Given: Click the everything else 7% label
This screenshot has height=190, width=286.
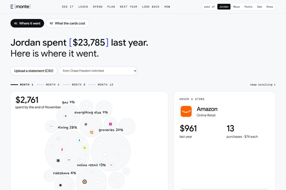Looking at the screenshot, I should click(x=91, y=113).
